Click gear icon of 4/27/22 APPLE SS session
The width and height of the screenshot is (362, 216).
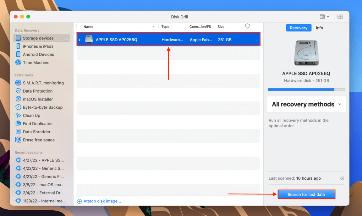point(18,160)
